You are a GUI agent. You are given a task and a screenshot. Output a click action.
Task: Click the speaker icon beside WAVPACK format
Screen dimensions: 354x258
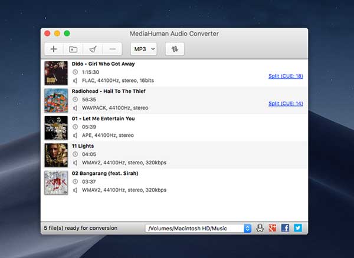coord(75,108)
